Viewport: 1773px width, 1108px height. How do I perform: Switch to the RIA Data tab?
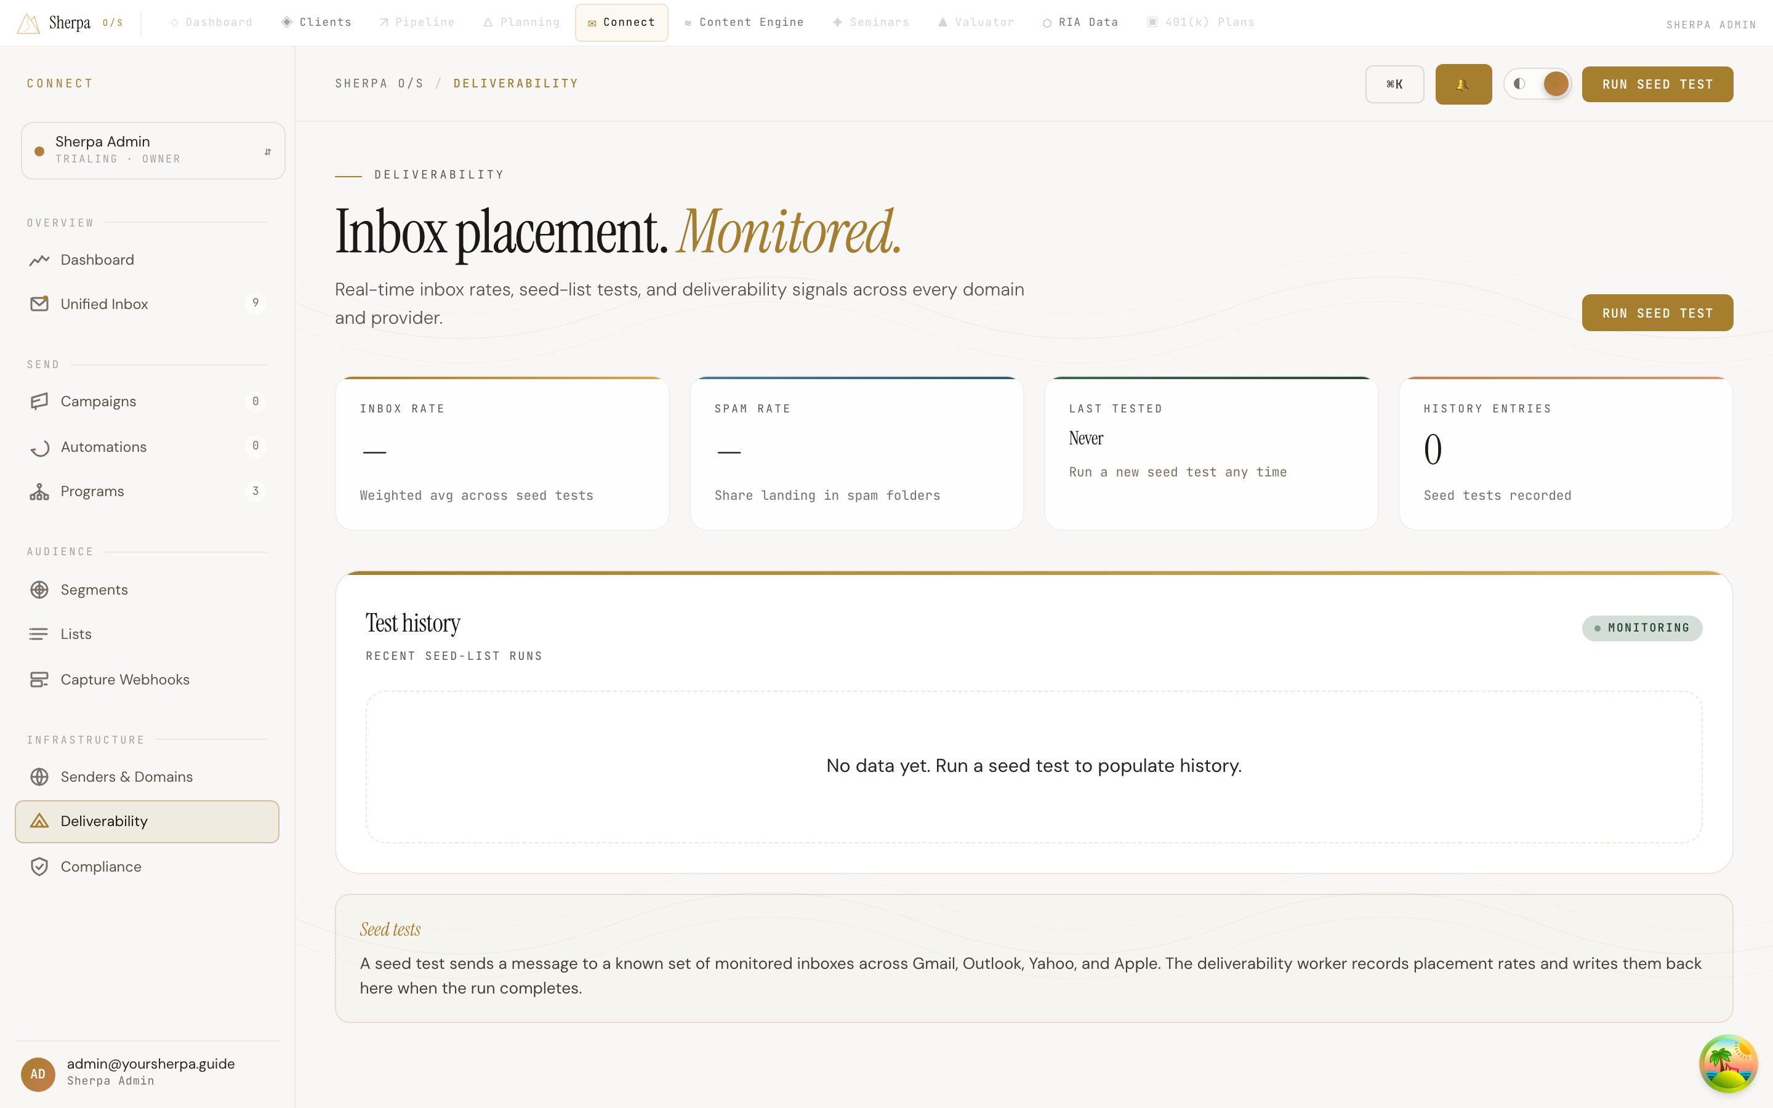click(1080, 22)
